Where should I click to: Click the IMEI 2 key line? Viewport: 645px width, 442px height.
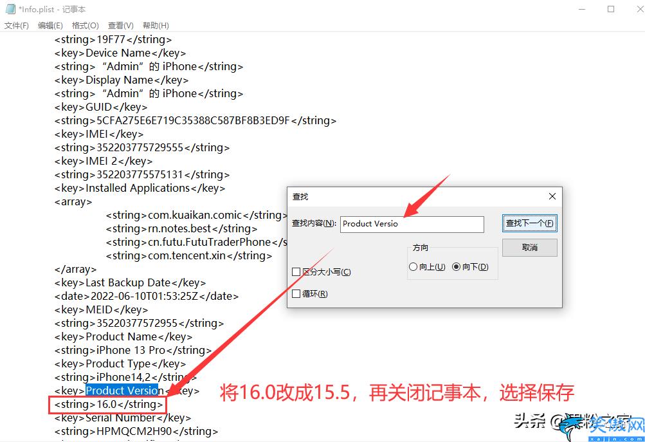(104, 161)
